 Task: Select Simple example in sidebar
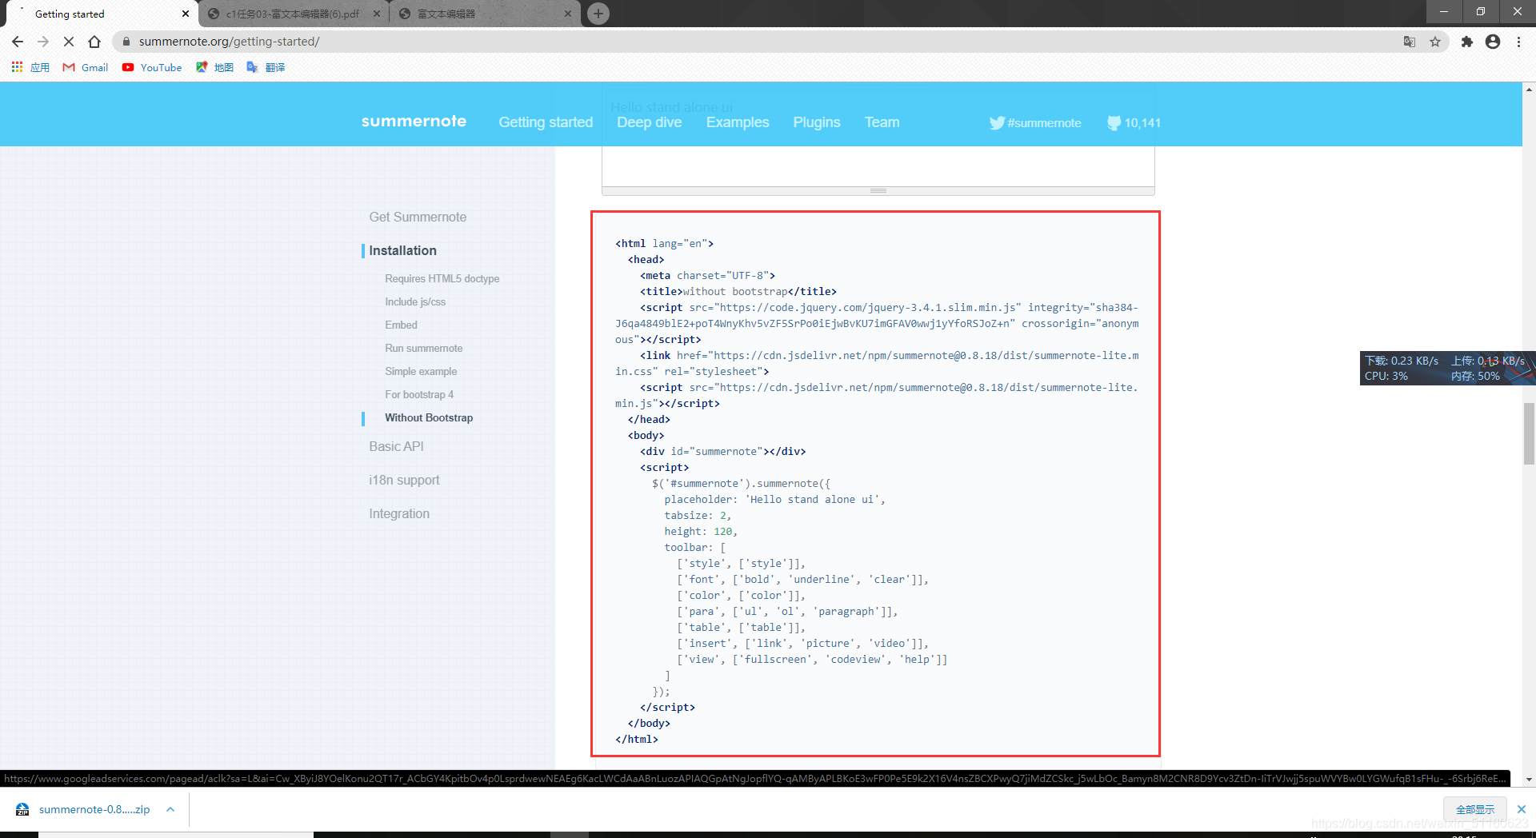421,371
